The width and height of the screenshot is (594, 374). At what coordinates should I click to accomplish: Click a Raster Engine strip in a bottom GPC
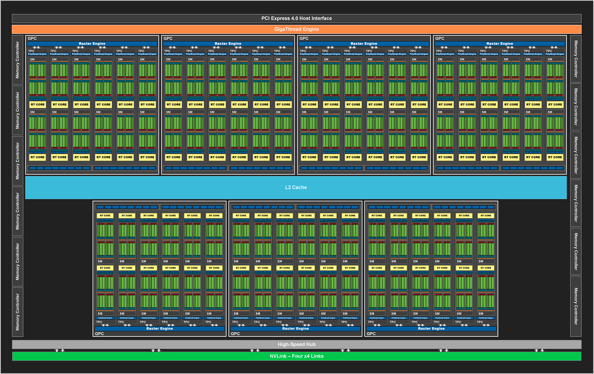159,329
